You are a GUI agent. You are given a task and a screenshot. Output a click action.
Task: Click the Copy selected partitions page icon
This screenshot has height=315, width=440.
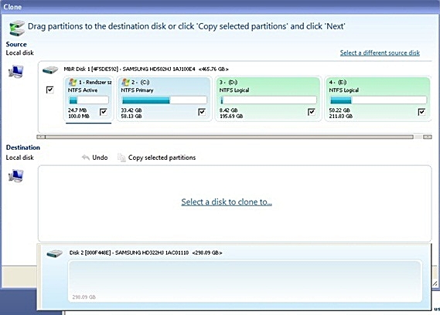pyautogui.click(x=121, y=157)
